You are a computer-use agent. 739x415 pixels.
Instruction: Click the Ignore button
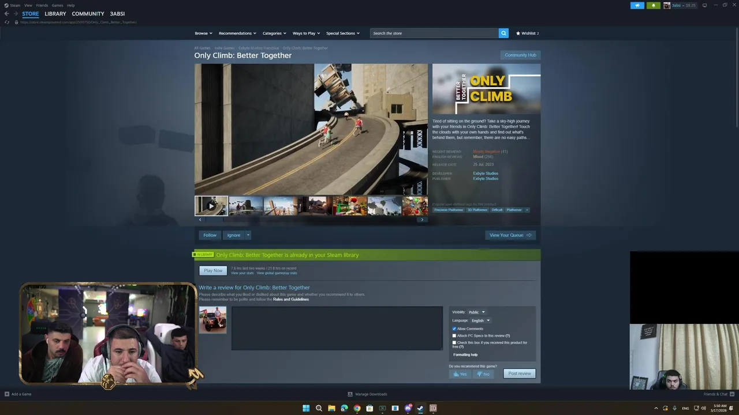234,235
